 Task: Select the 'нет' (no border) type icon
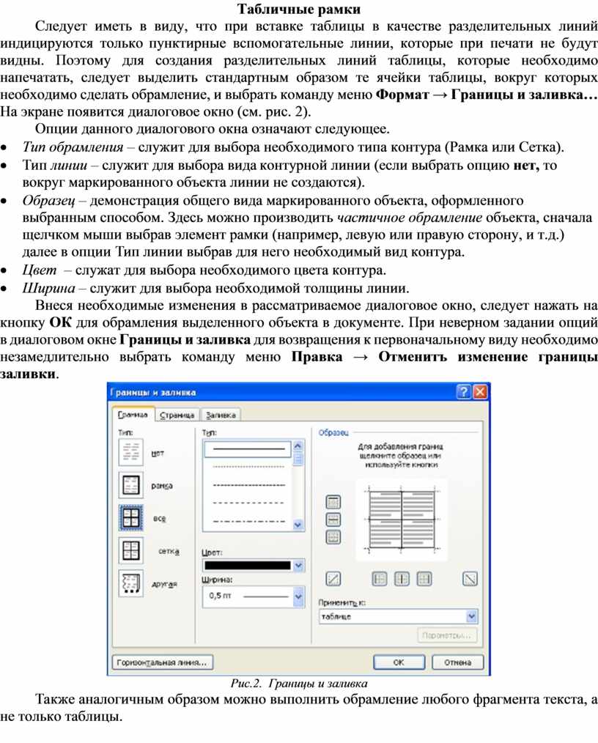coord(130,454)
